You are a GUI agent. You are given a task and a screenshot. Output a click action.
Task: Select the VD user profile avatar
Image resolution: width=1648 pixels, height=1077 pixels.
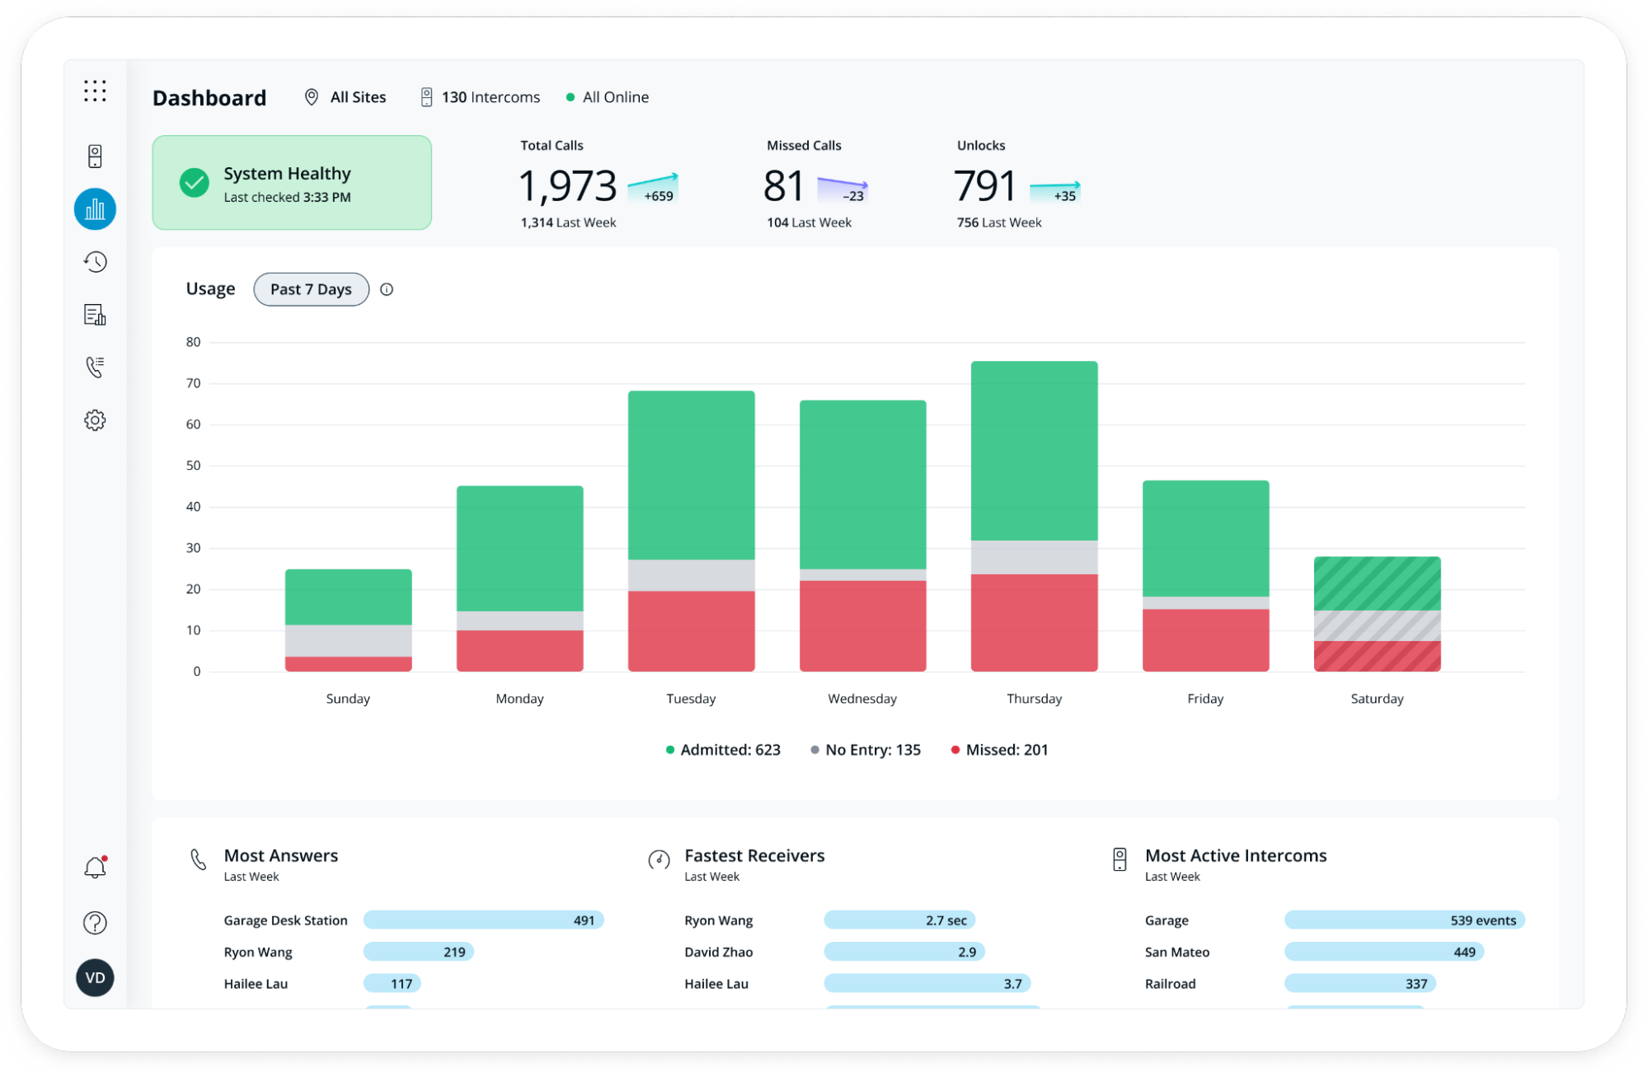tap(95, 978)
